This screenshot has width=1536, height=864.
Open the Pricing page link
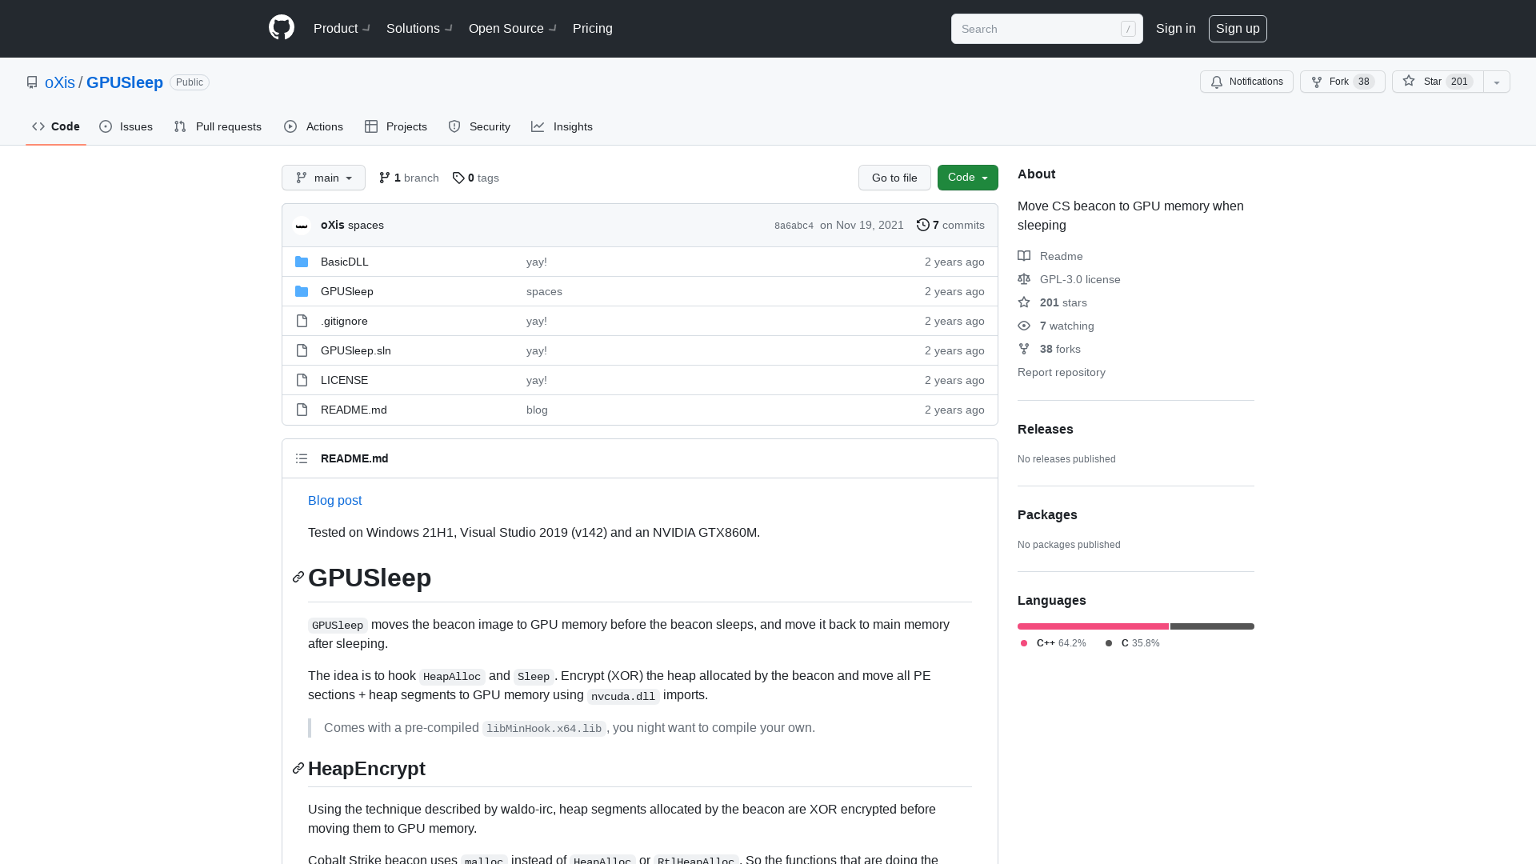click(593, 28)
